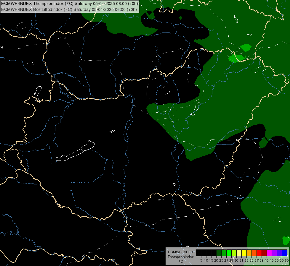Pick the black 15–20 legend swatch
Image resolution: width=290 pixels, height=266 pixels.
point(214,253)
